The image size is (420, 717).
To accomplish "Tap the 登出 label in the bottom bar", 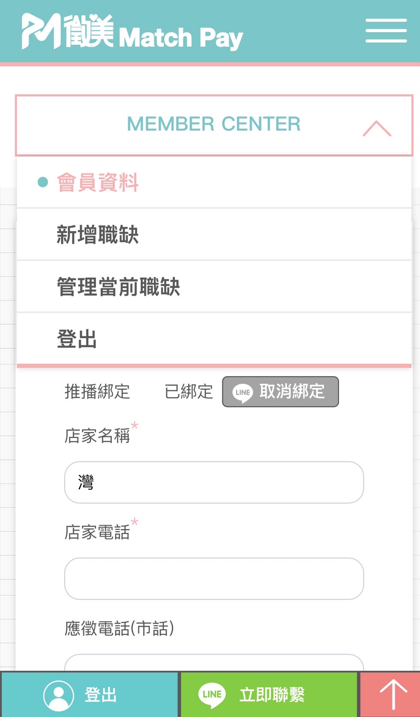I will point(101,695).
